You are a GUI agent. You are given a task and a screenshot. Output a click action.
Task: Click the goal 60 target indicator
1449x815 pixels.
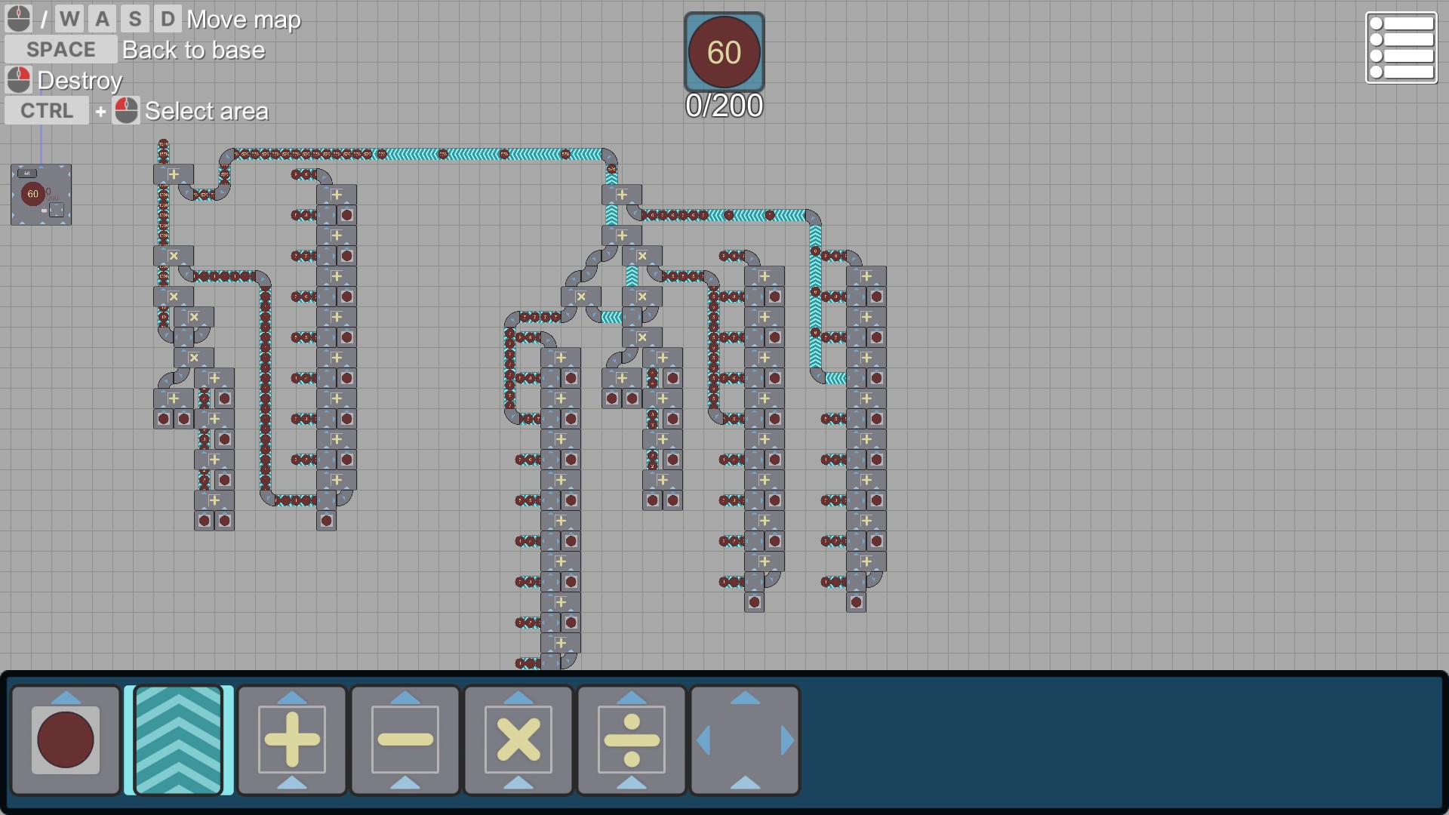pyautogui.click(x=724, y=52)
